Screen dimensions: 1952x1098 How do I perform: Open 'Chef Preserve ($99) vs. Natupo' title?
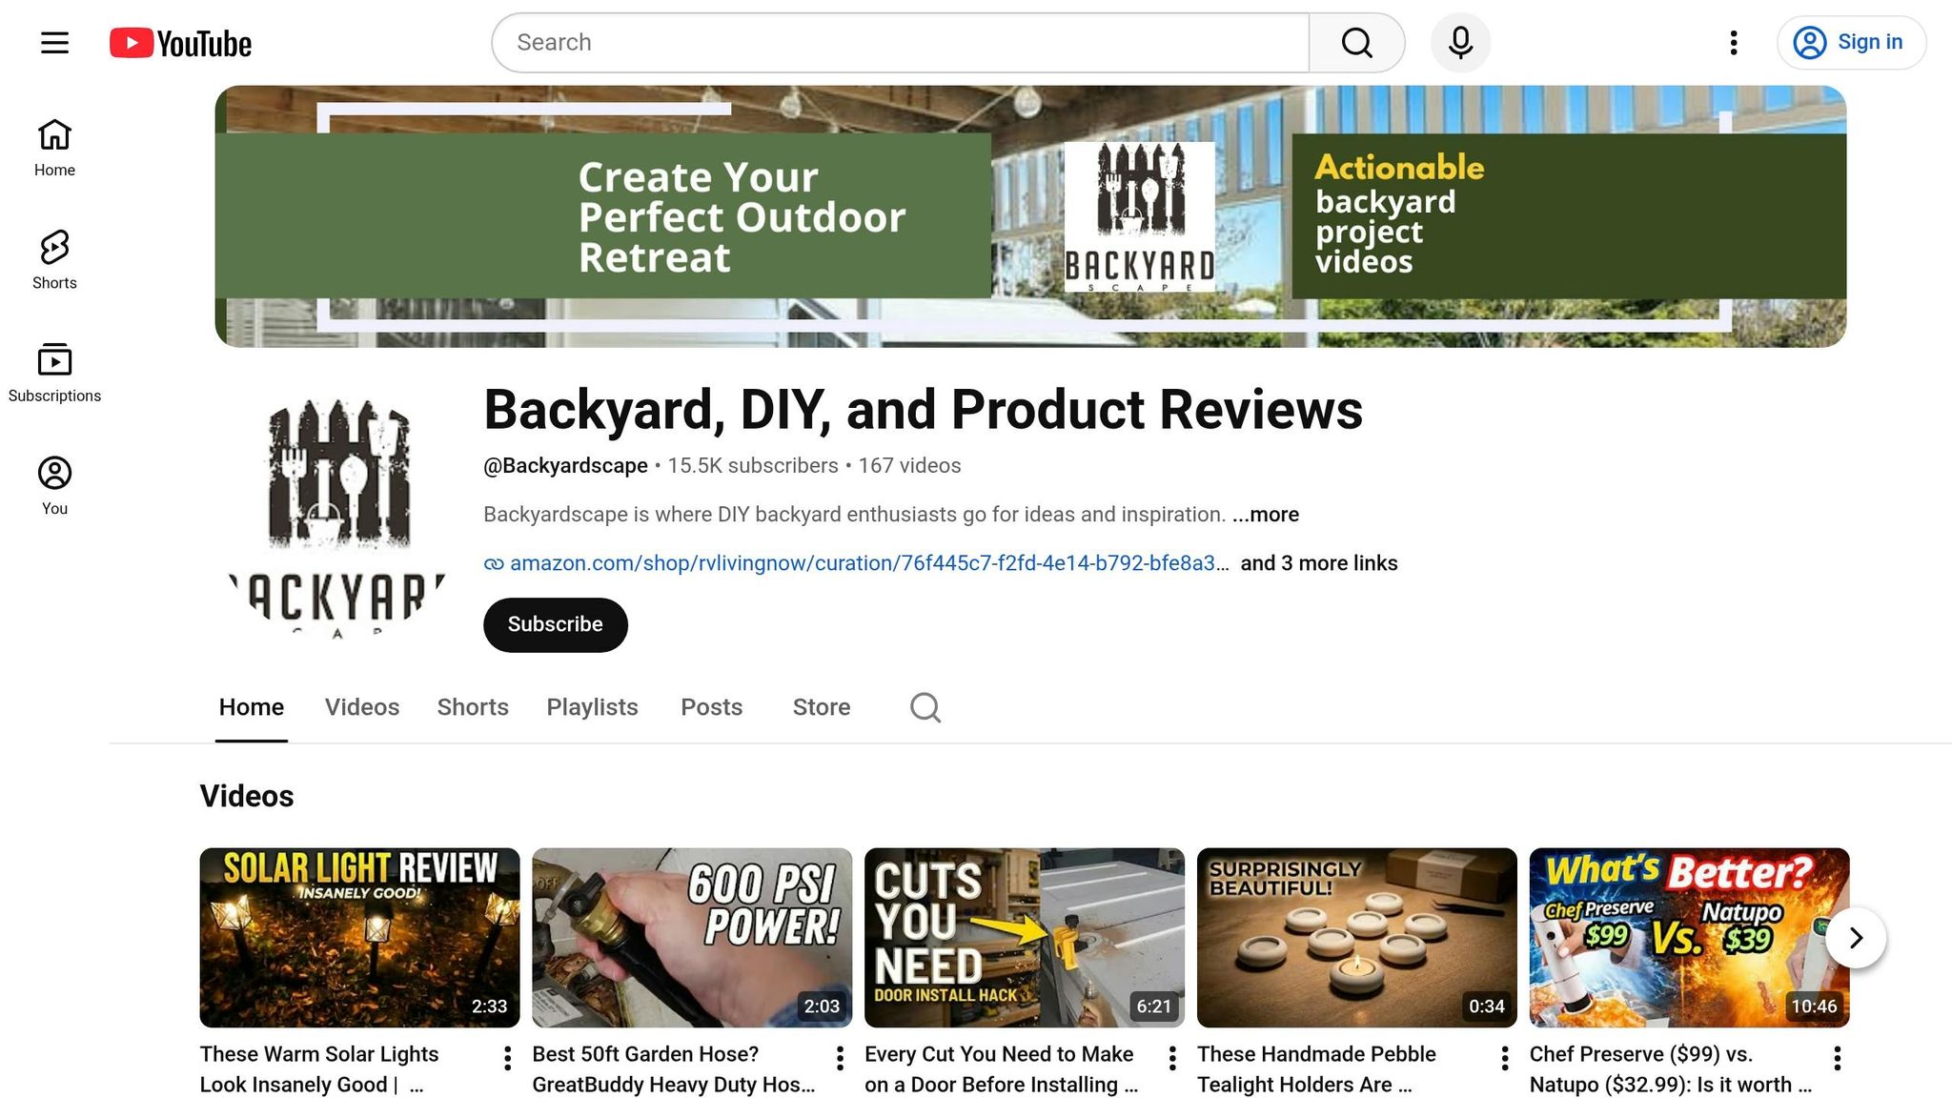pyautogui.click(x=1670, y=1069)
